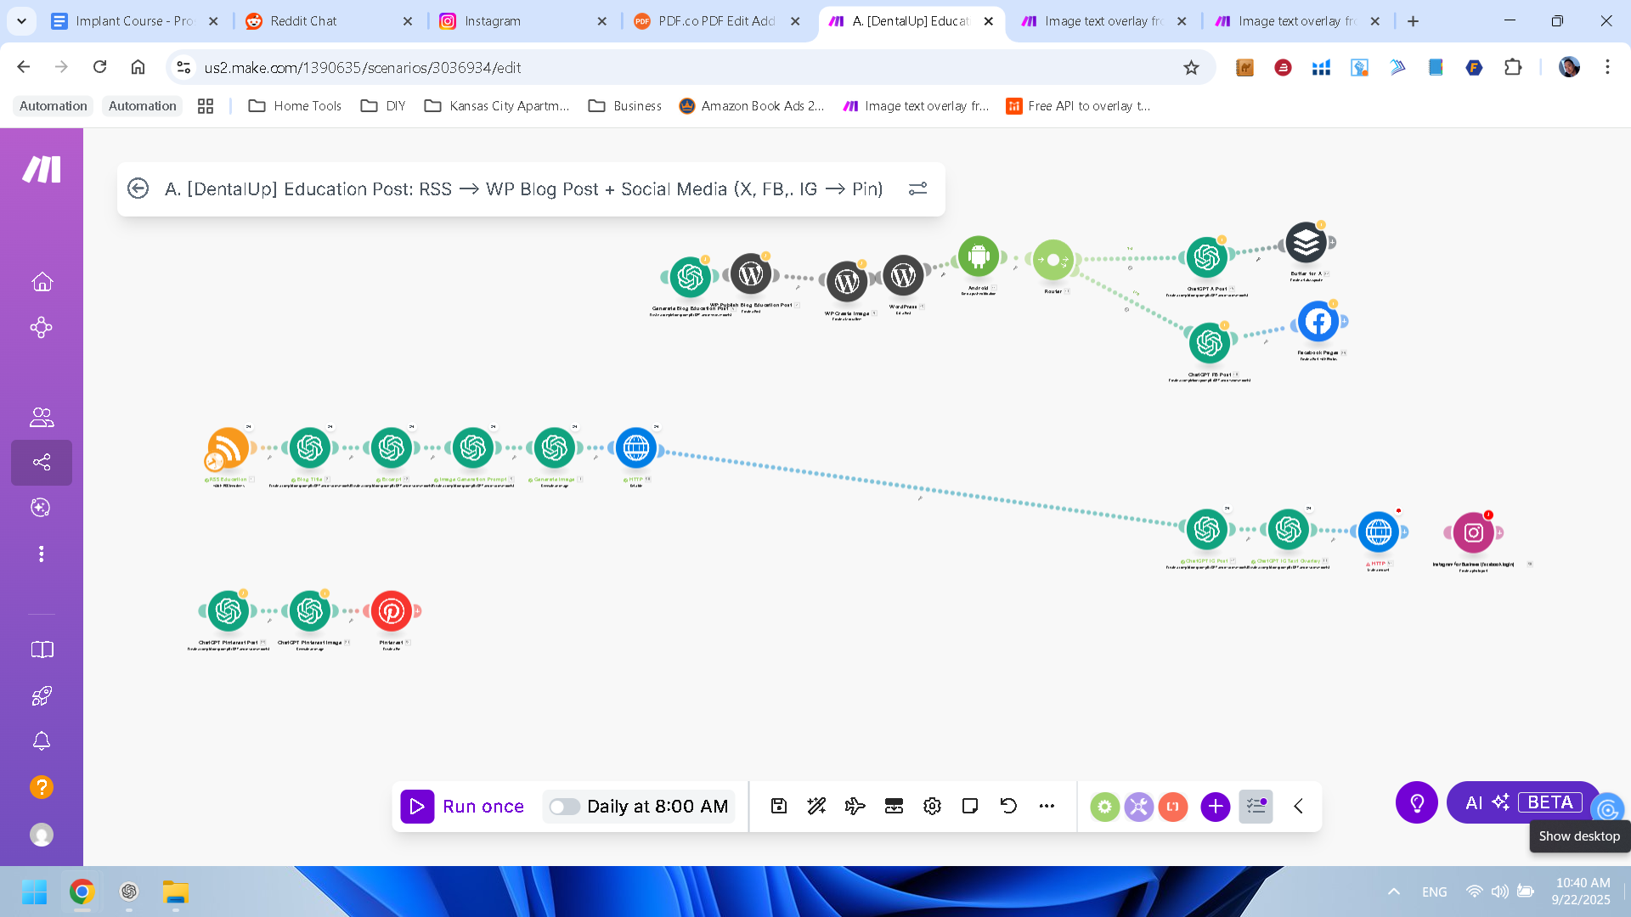Open the Router module
The image size is (1631, 917).
1053,260
